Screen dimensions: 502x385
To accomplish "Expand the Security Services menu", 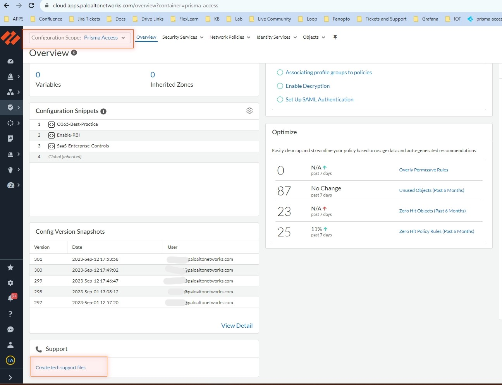I will tap(183, 37).
